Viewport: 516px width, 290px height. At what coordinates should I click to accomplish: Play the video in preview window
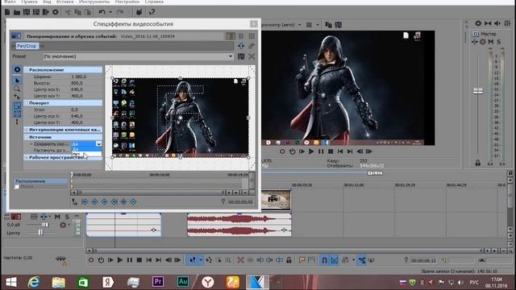click(x=311, y=151)
